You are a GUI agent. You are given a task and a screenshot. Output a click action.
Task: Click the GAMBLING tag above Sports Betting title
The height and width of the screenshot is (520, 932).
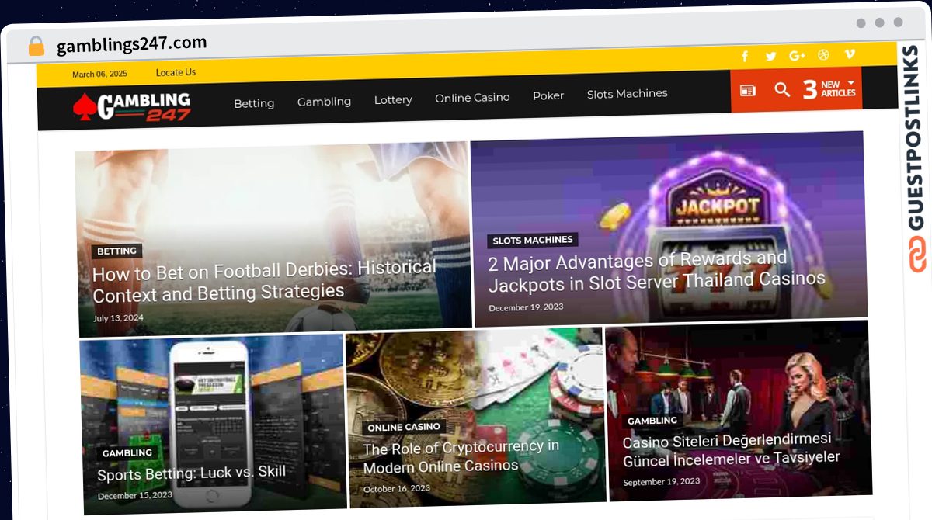pos(127,453)
